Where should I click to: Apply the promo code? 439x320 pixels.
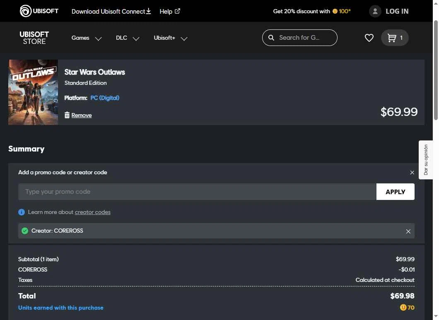(396, 192)
